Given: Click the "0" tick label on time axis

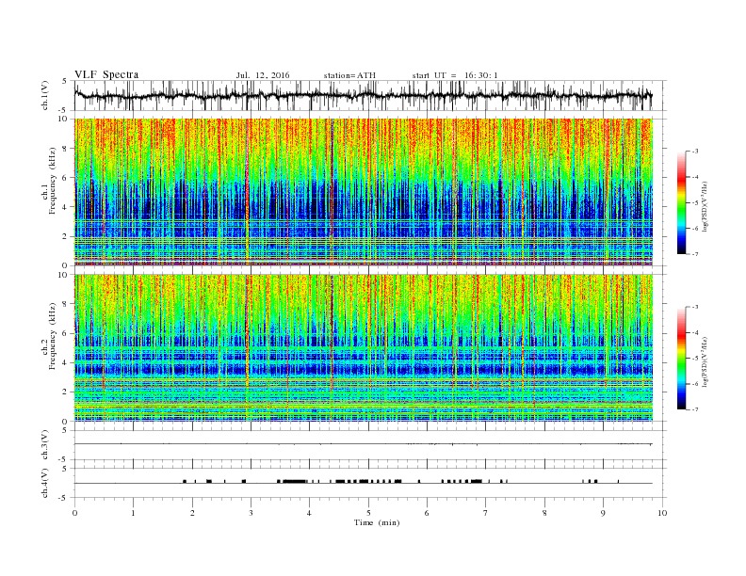Looking at the screenshot, I should (x=74, y=513).
